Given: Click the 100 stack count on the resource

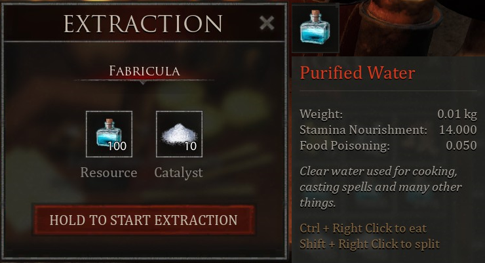Looking at the screenshot, I should 117,146.
